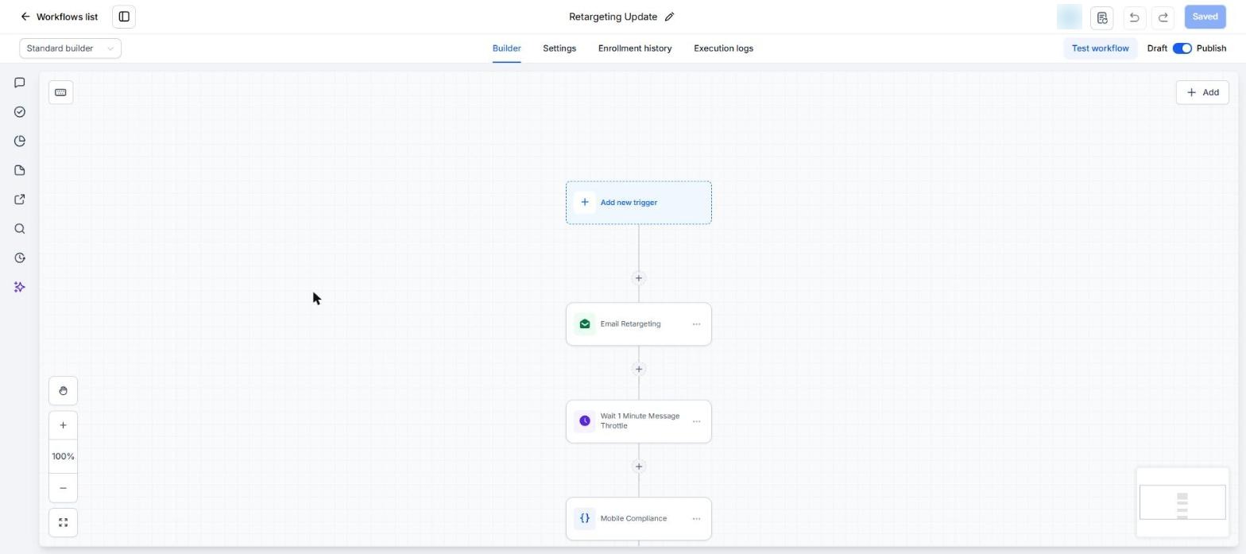
Task: Open the external link sidebar icon
Action: click(20, 200)
